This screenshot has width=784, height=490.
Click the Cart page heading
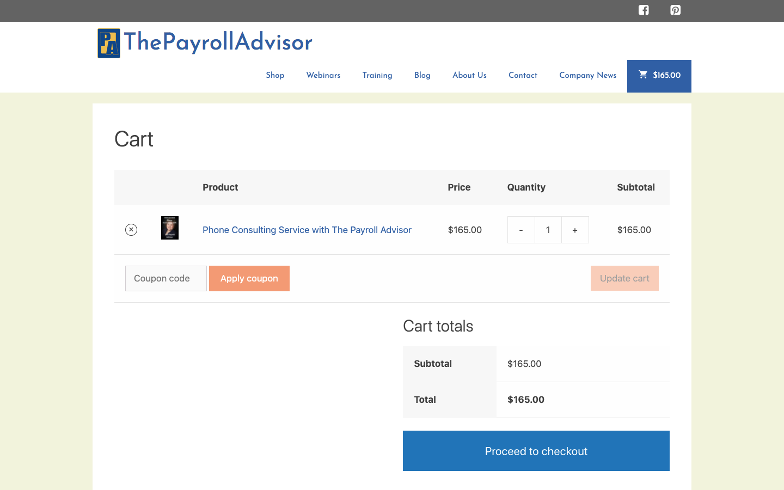(134, 139)
